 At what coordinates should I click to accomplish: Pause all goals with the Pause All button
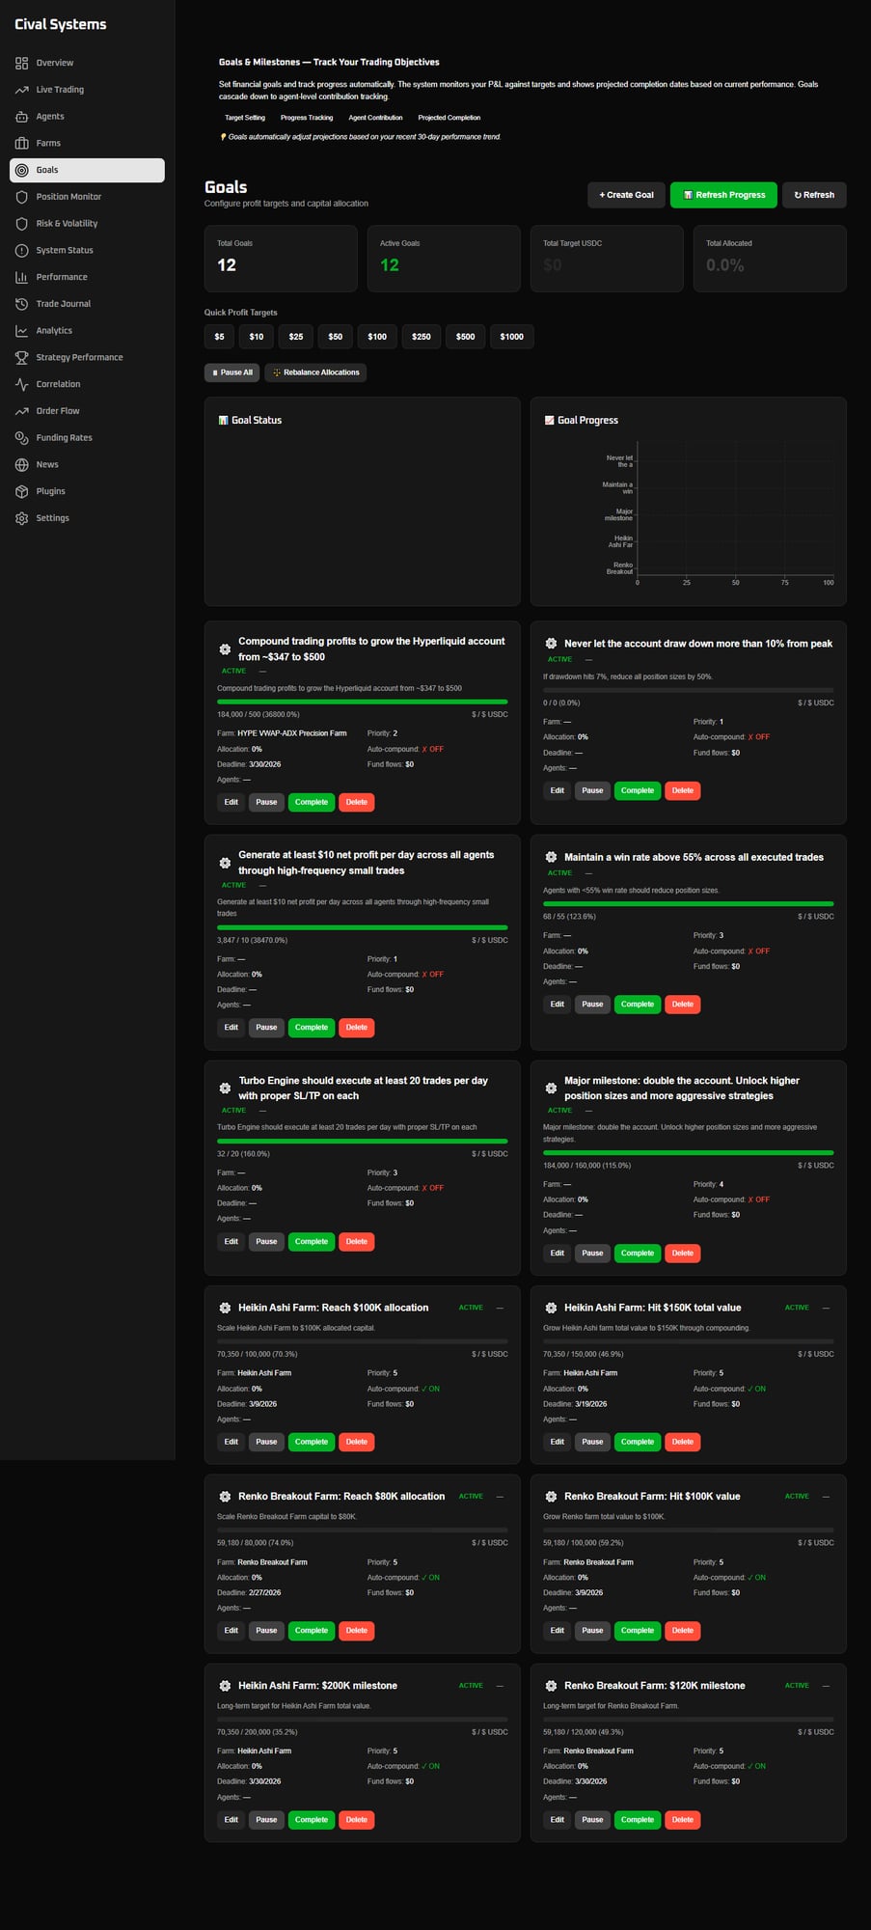231,372
